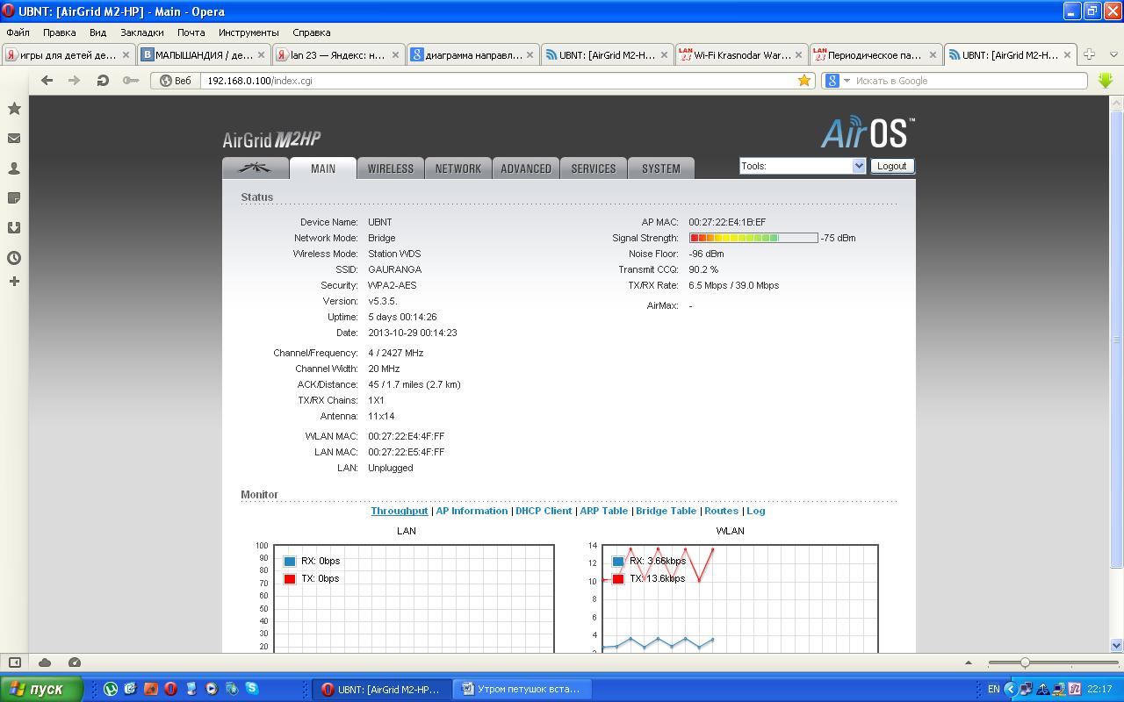The width and height of the screenshot is (1124, 702).
Task: Open the DHCP Client link
Action: (x=544, y=511)
